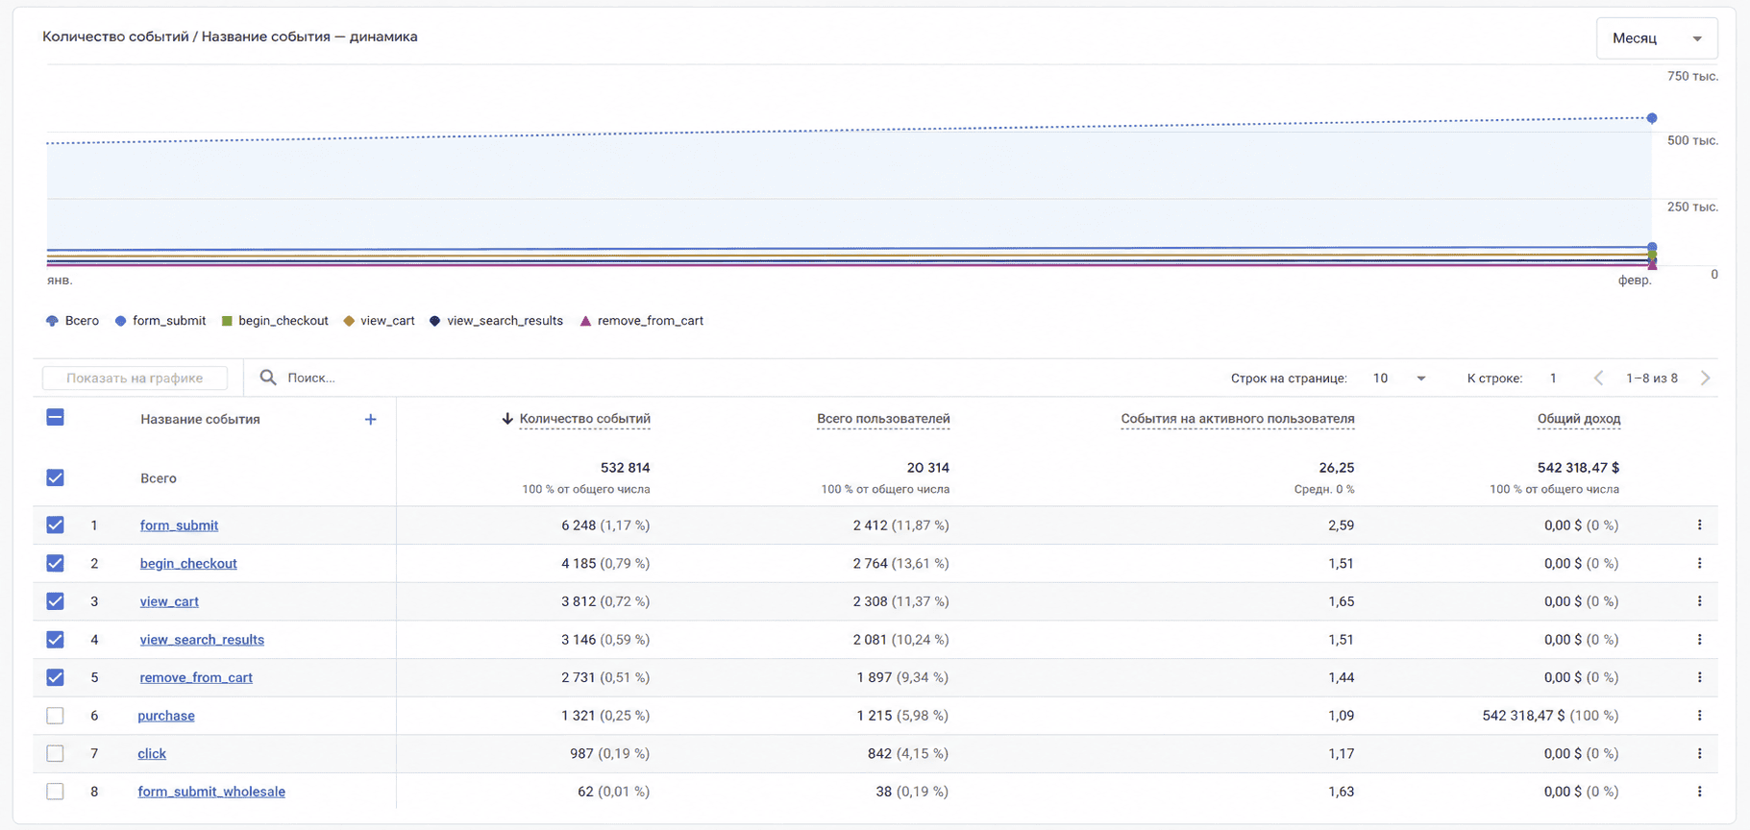Viewport: 1750px width, 830px height.
Task: Uncheck the form_submit row checkbox
Action: pyautogui.click(x=55, y=525)
